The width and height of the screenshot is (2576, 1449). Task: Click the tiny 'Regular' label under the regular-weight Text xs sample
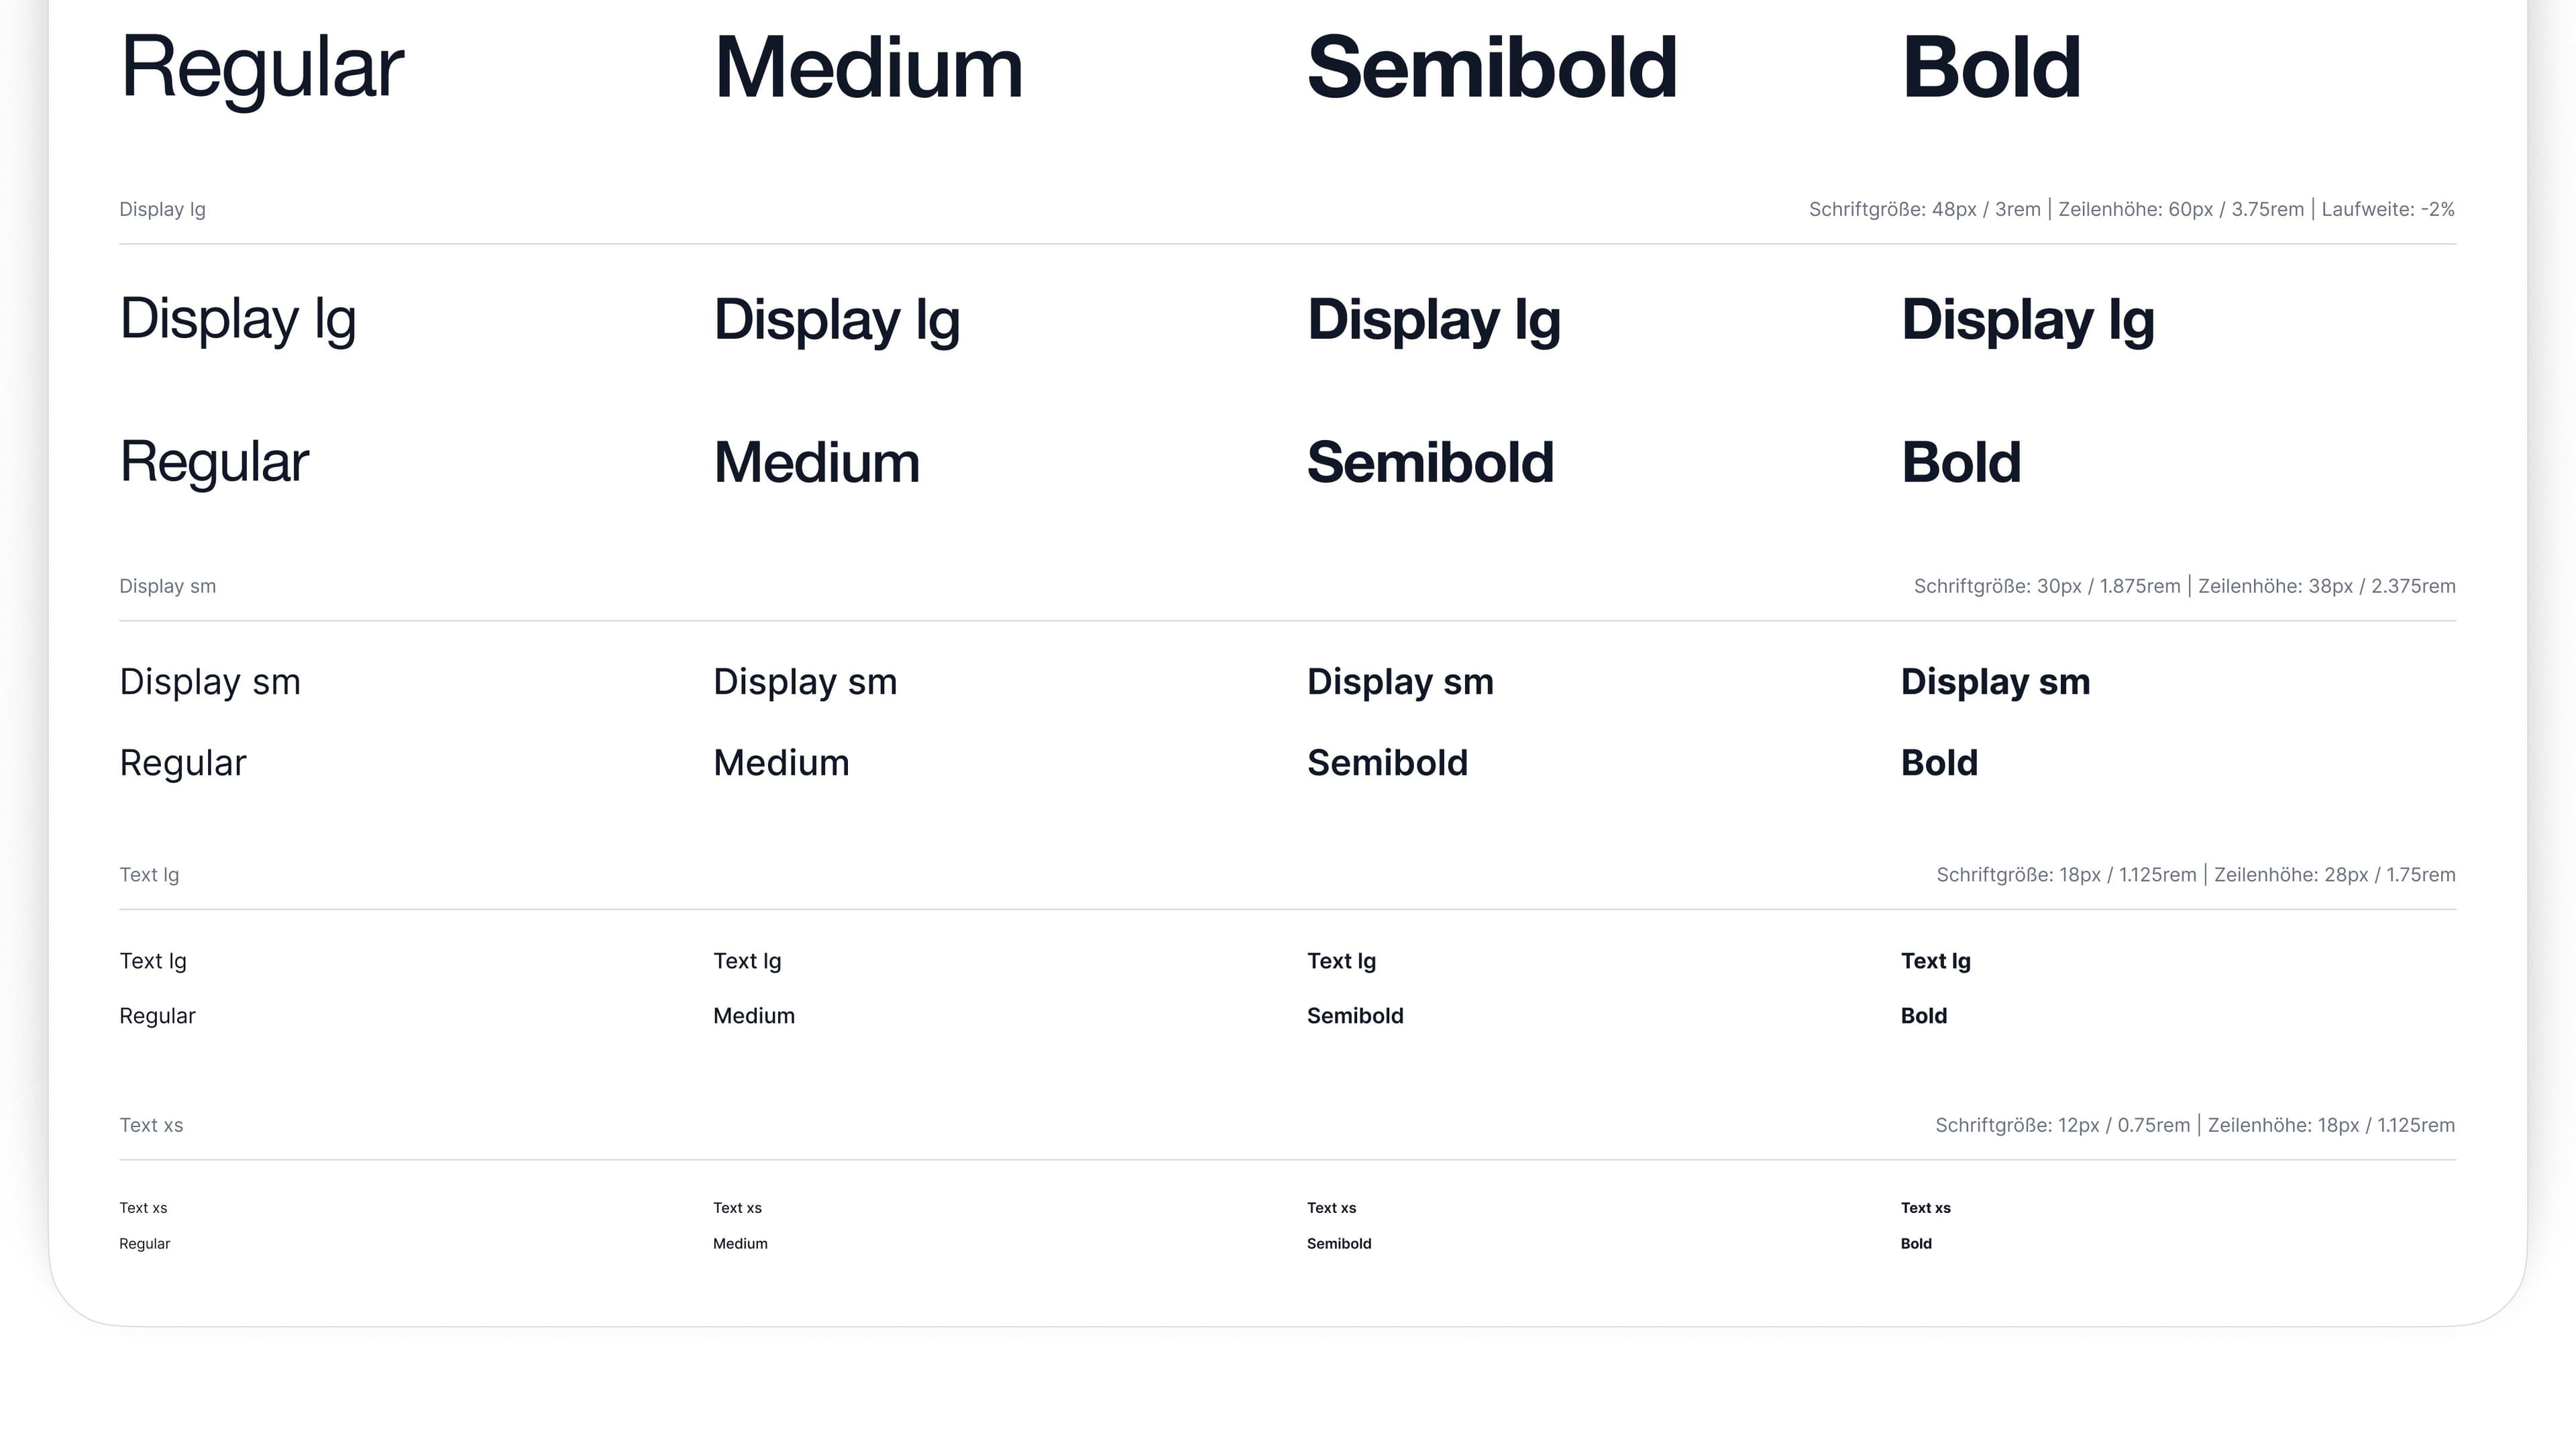click(144, 1244)
